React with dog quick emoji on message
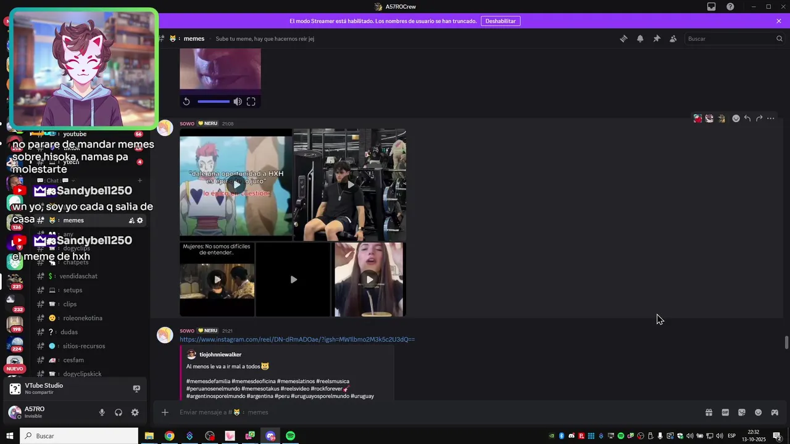This screenshot has height=444, width=790. [x=721, y=118]
